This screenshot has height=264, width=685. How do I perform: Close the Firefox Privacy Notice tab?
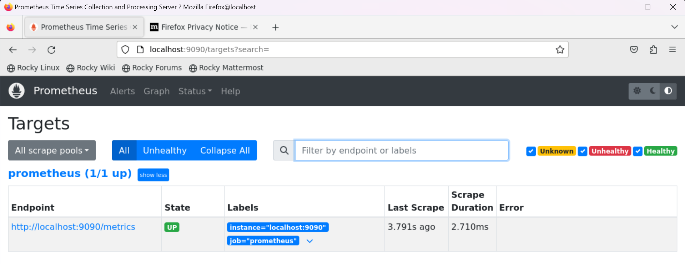click(x=255, y=27)
